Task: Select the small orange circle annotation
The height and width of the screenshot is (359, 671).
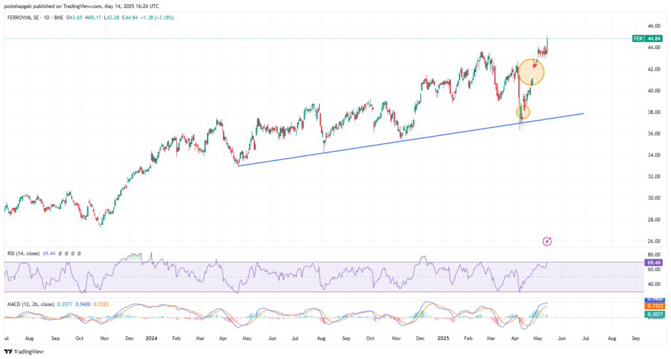Action: (522, 112)
